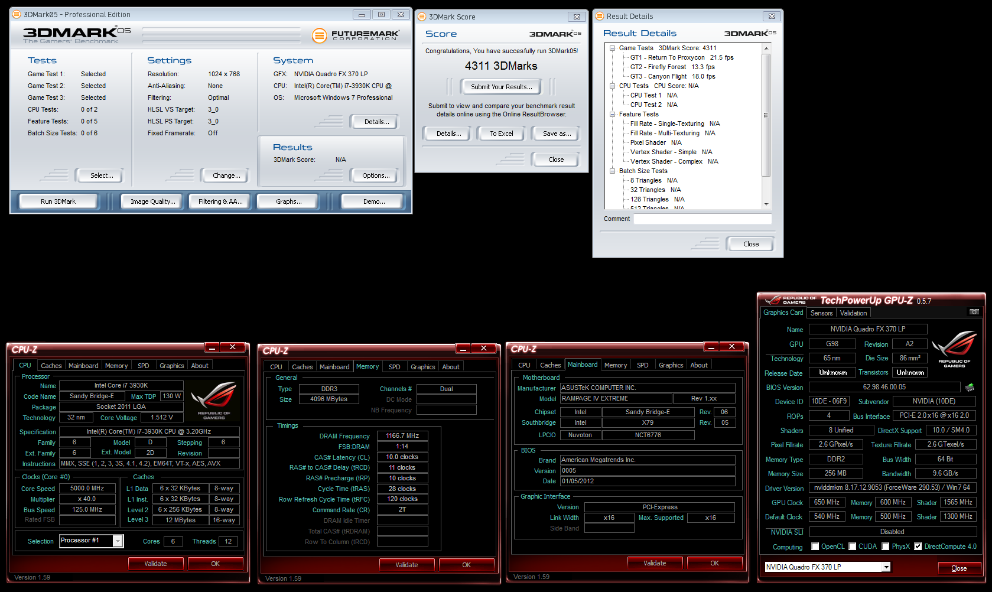Open Image Quality settings in 3DMark05
This screenshot has width=992, height=592.
(x=153, y=201)
